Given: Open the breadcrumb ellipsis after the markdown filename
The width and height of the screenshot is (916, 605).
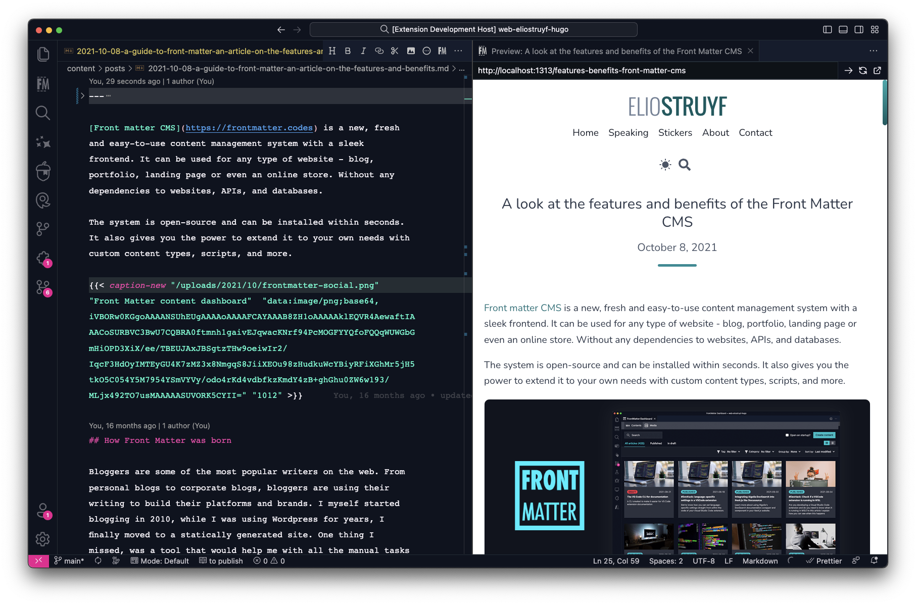Looking at the screenshot, I should [462, 68].
